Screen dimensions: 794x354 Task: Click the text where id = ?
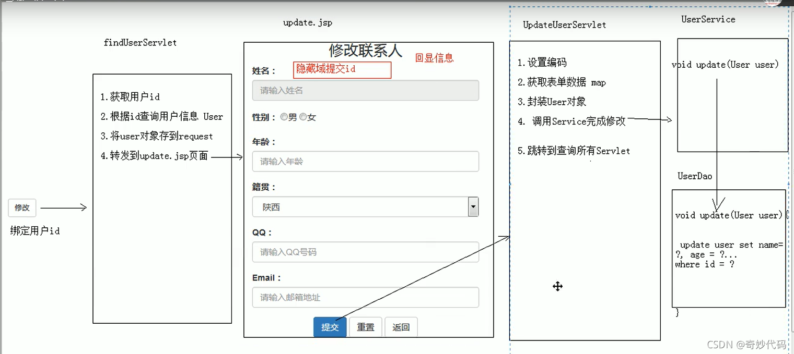tap(705, 264)
